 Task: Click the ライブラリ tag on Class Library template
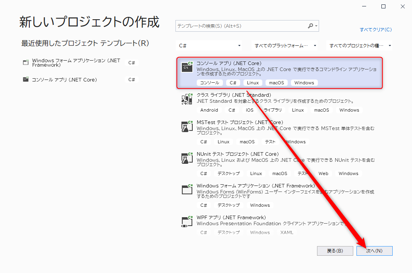point(273,110)
